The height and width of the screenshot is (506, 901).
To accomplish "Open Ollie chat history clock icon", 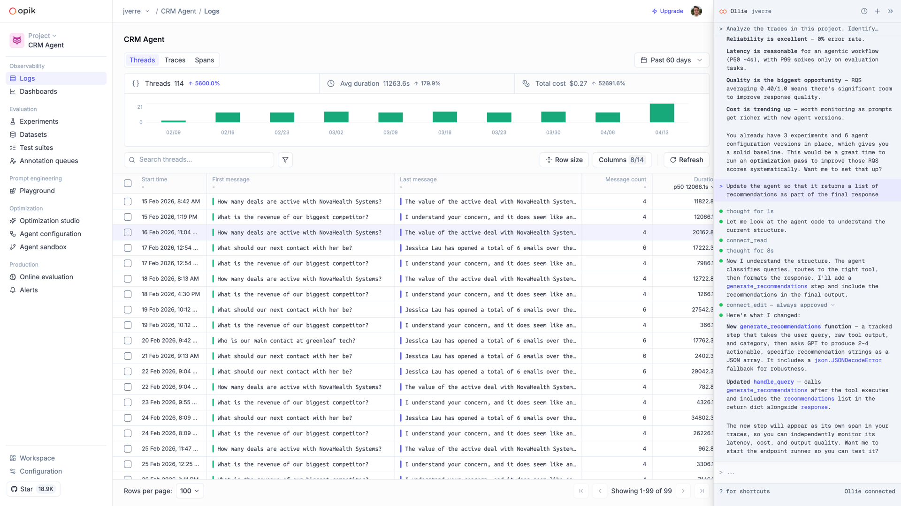I will click(864, 11).
